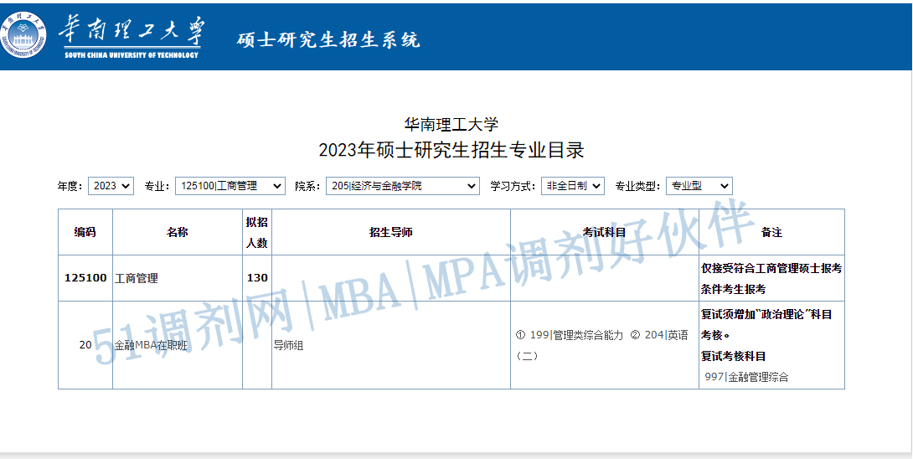913x459 pixels.
Task: Click the 院系 label
Action: click(308, 187)
